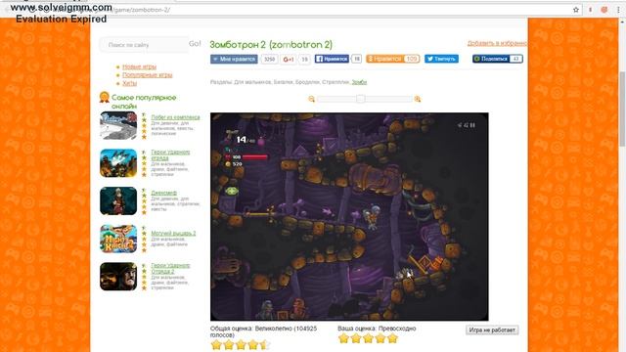This screenshot has width=626, height=352.
Task: Open the "Хиты" link
Action: click(129, 83)
